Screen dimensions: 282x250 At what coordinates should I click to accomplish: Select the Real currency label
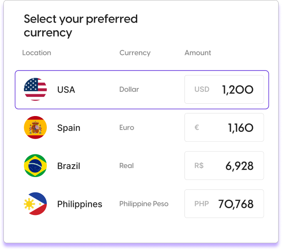tap(127, 166)
